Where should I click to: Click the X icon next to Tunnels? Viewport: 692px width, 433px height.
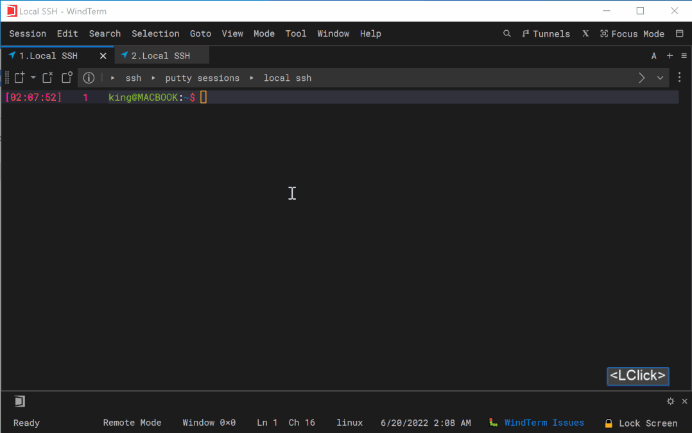pos(585,33)
